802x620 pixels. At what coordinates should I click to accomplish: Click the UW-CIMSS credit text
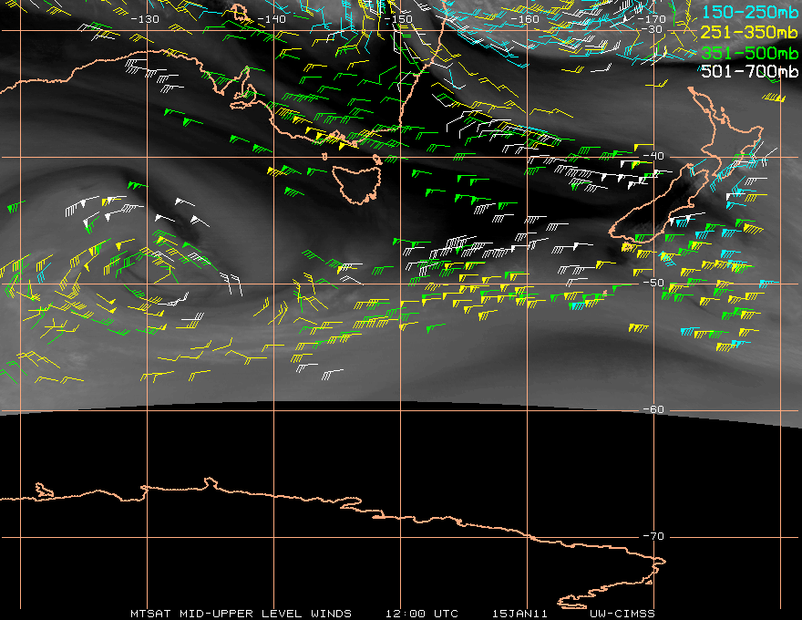pyautogui.click(x=622, y=614)
